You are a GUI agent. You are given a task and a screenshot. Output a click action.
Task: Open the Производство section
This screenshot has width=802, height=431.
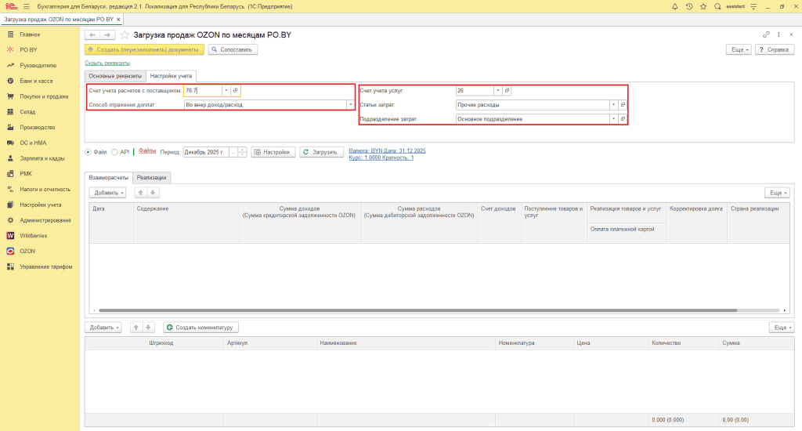38,127
